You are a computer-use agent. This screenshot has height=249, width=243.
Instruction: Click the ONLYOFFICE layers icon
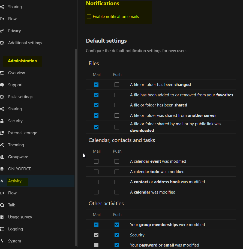pyautogui.click(x=2, y=169)
